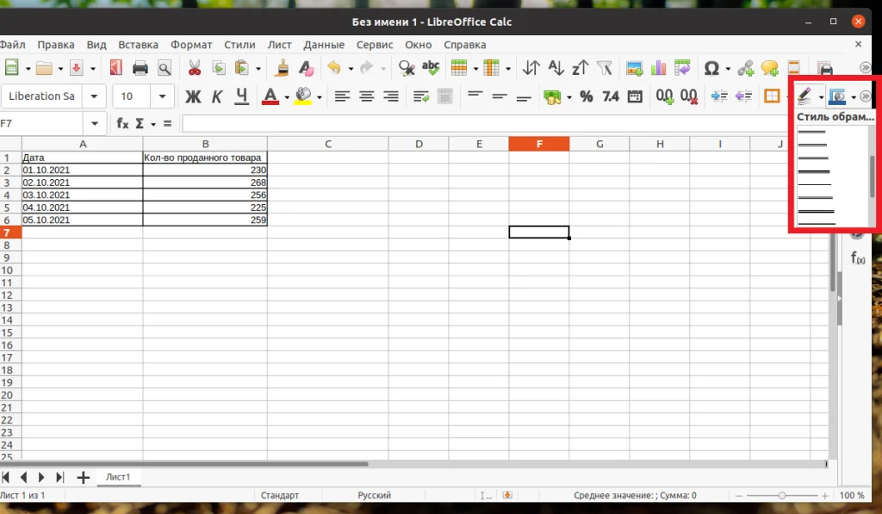This screenshot has width=882, height=514.
Task: Insert an image from the toolbar
Action: tap(632, 67)
